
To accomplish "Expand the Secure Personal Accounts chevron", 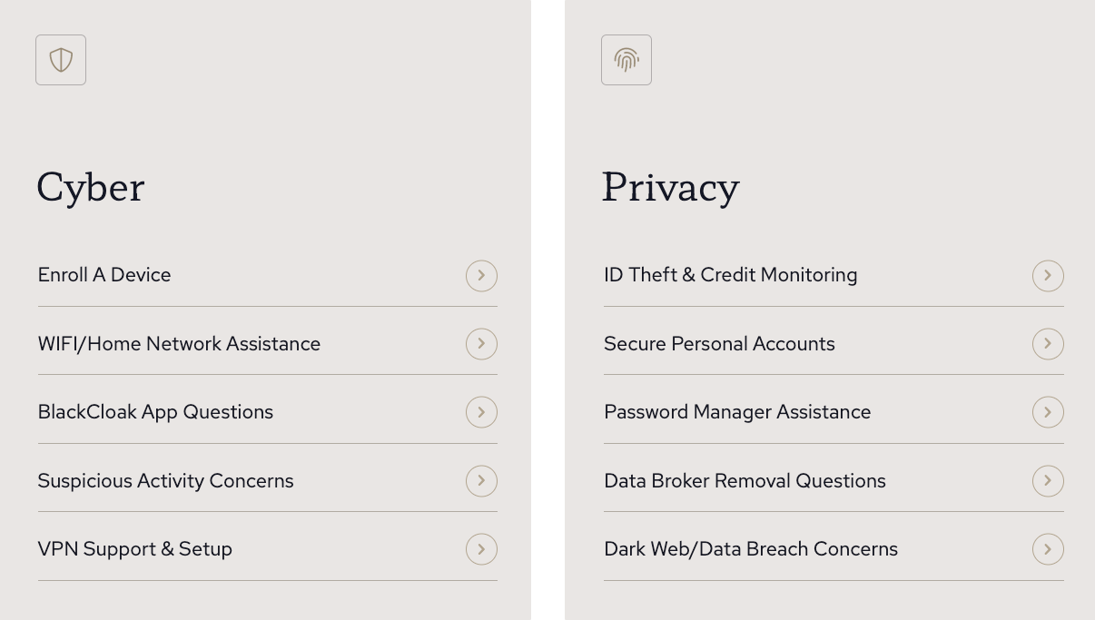I will (x=1048, y=344).
